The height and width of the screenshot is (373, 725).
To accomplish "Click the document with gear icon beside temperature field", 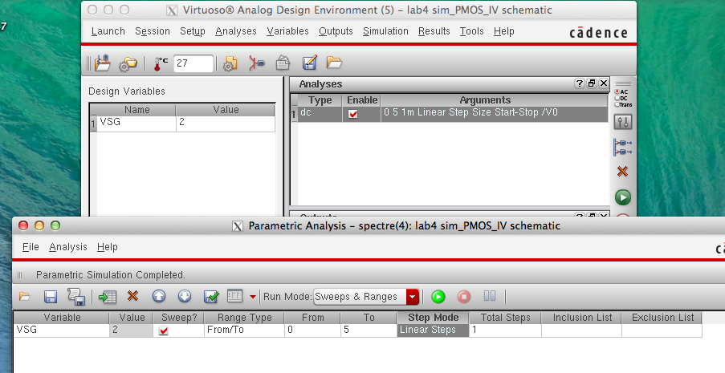I will pos(230,63).
